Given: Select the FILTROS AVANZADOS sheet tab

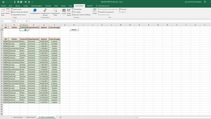Looking at the screenshot, I should click(x=46, y=117).
